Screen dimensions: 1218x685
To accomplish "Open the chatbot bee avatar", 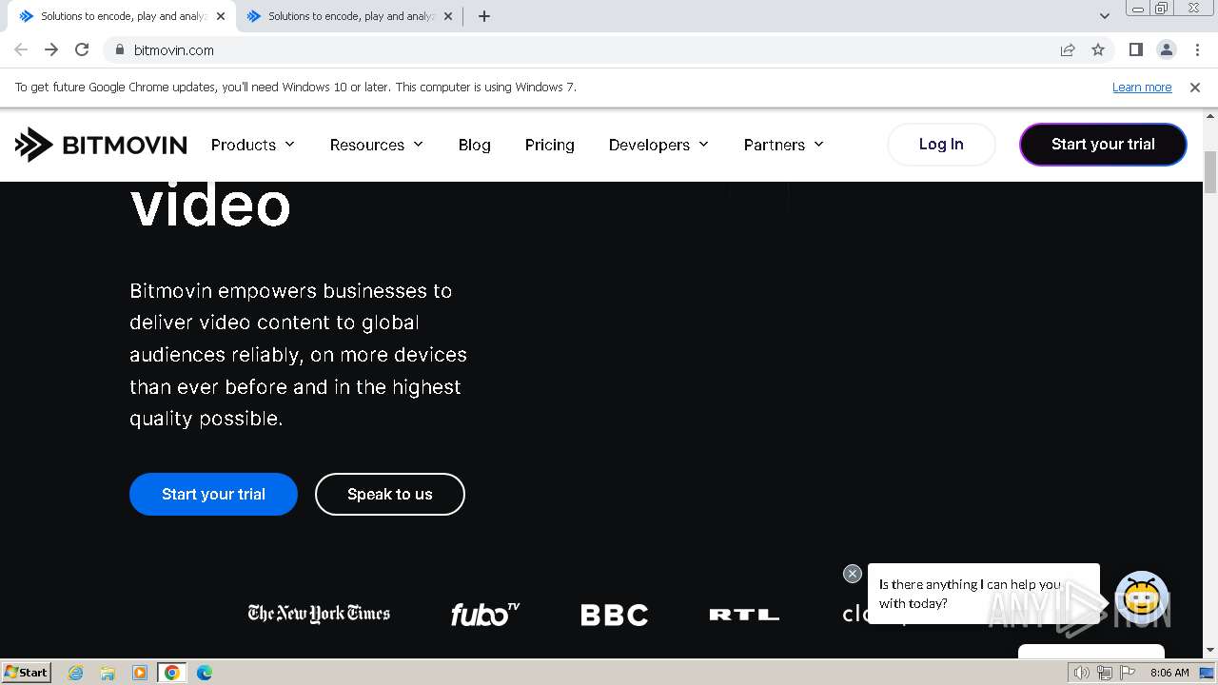I will tap(1141, 597).
